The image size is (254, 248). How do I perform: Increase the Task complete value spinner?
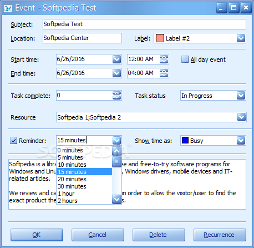116,93
